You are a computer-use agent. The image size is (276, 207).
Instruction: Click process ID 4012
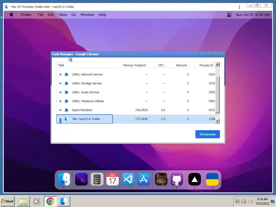pyautogui.click(x=212, y=110)
